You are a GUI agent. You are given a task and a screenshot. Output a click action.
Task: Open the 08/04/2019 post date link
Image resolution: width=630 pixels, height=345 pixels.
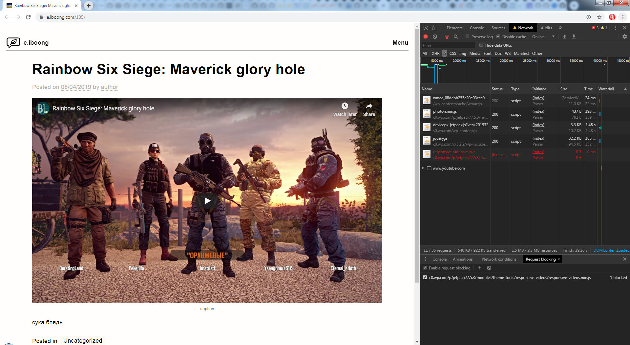76,87
